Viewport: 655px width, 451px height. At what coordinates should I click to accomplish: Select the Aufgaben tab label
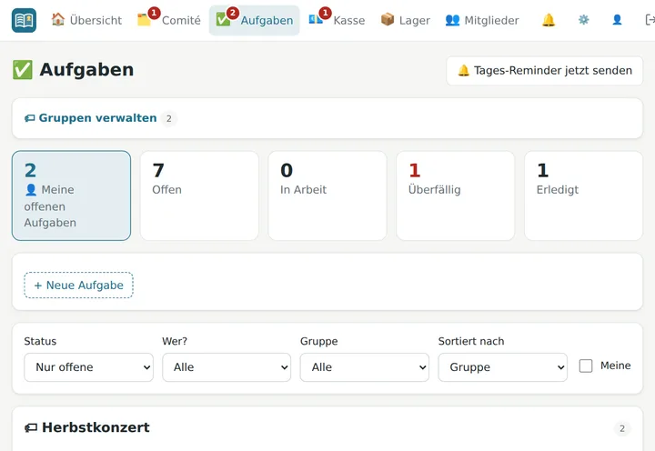tap(267, 21)
